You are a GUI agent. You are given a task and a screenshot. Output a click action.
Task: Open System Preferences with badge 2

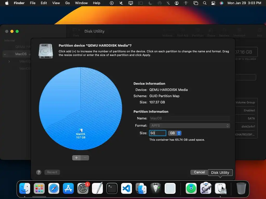83,188
